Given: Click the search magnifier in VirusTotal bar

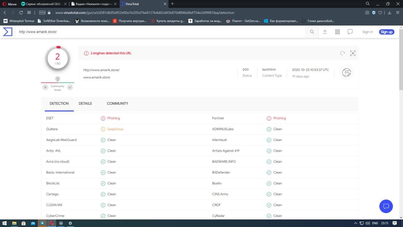Looking at the screenshot, I should 312,32.
